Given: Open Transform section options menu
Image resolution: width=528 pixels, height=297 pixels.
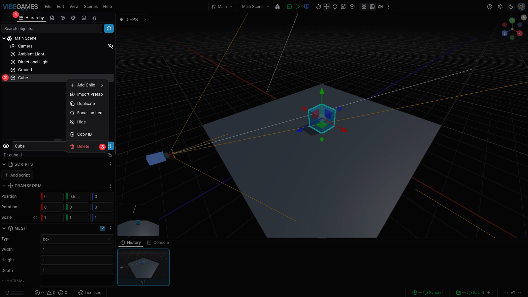Looking at the screenshot, I should [110, 186].
